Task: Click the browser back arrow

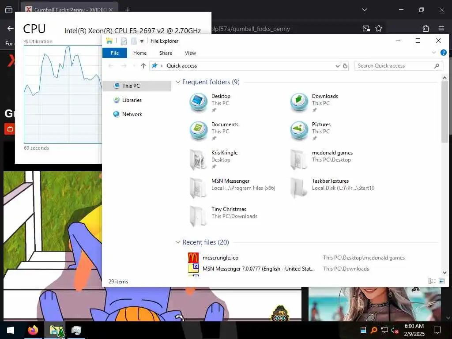Action: [x=11, y=28]
